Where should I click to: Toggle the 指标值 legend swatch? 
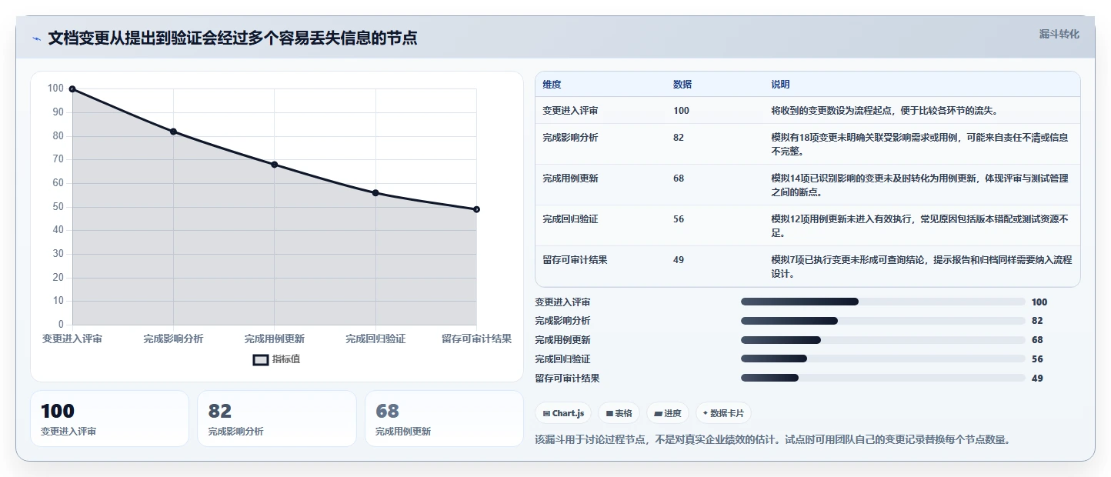point(261,359)
